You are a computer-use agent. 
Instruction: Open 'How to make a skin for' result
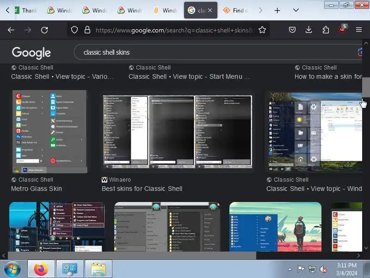pos(328,76)
